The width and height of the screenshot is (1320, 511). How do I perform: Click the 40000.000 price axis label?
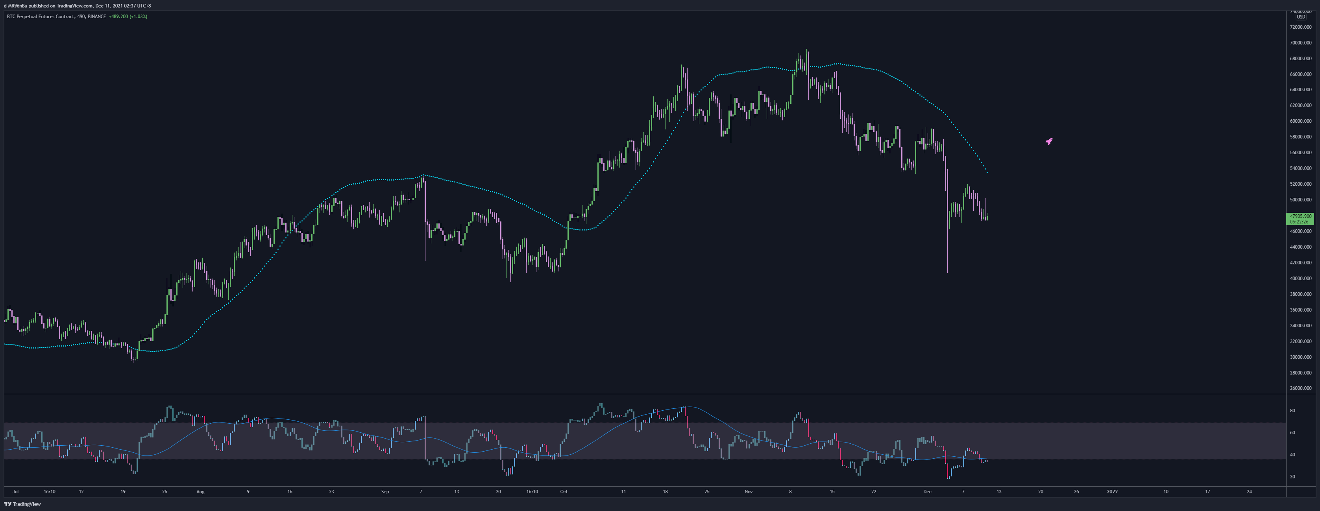1301,279
